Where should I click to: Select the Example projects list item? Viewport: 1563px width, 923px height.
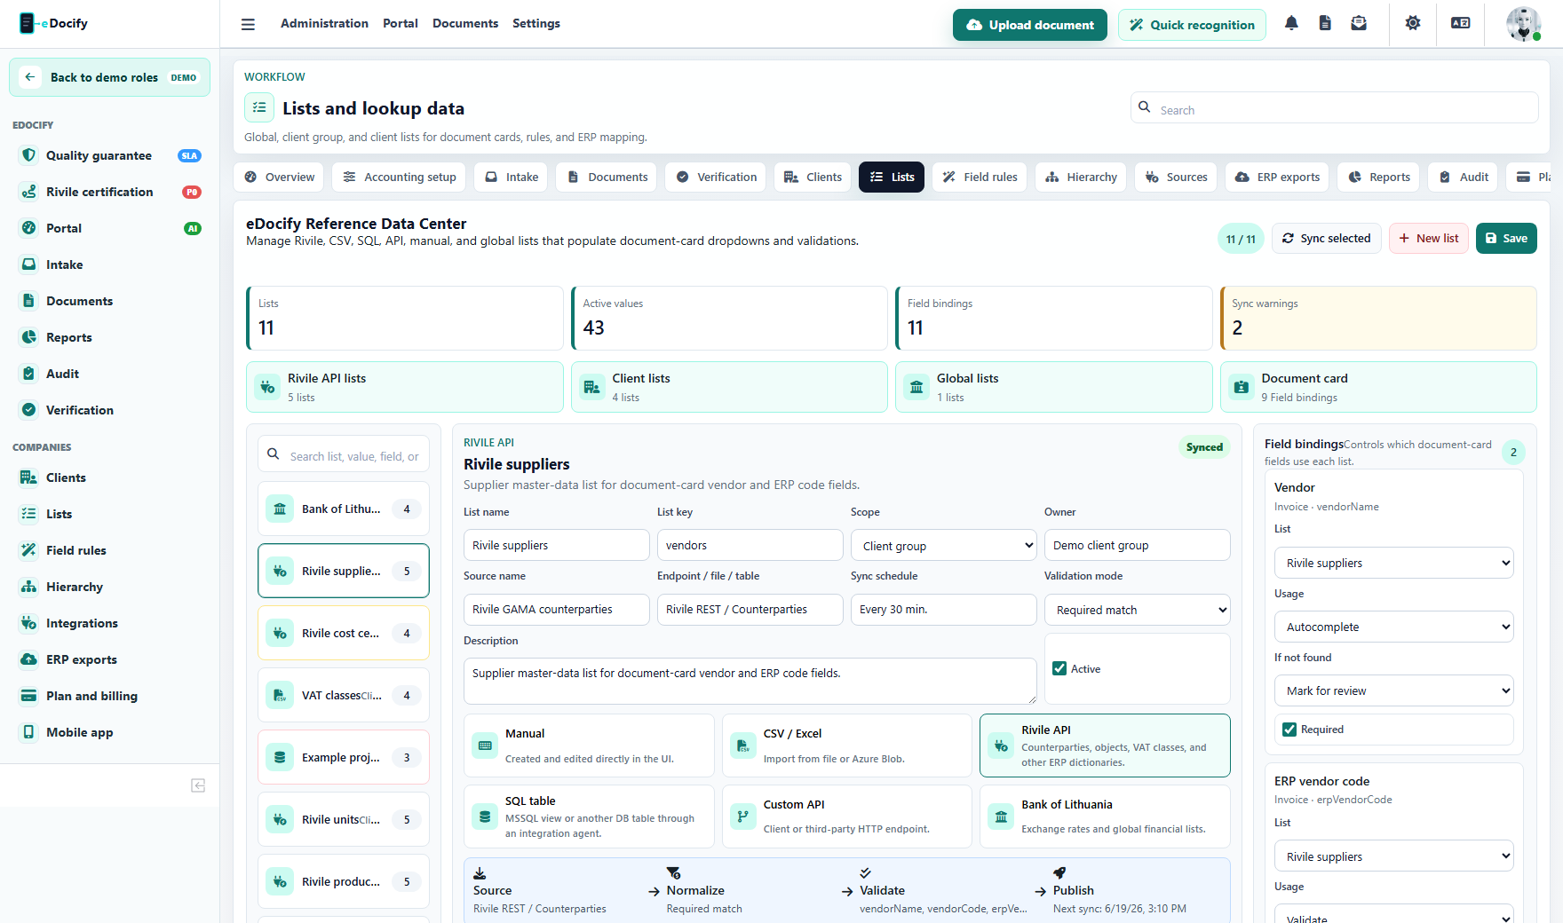(x=344, y=757)
